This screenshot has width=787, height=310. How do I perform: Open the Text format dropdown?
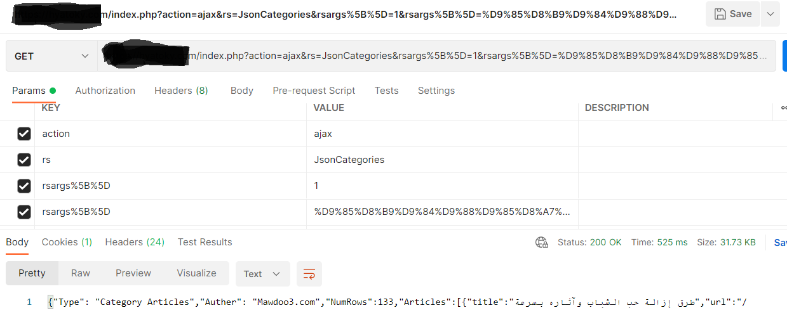click(262, 274)
